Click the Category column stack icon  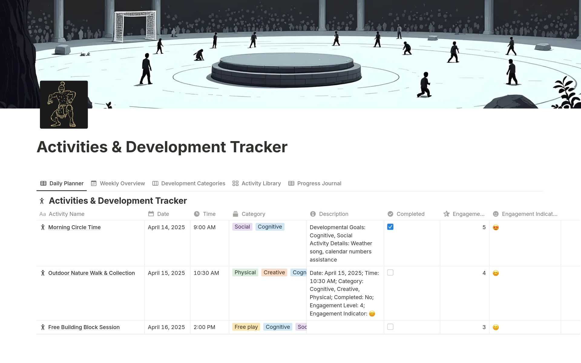click(235, 214)
